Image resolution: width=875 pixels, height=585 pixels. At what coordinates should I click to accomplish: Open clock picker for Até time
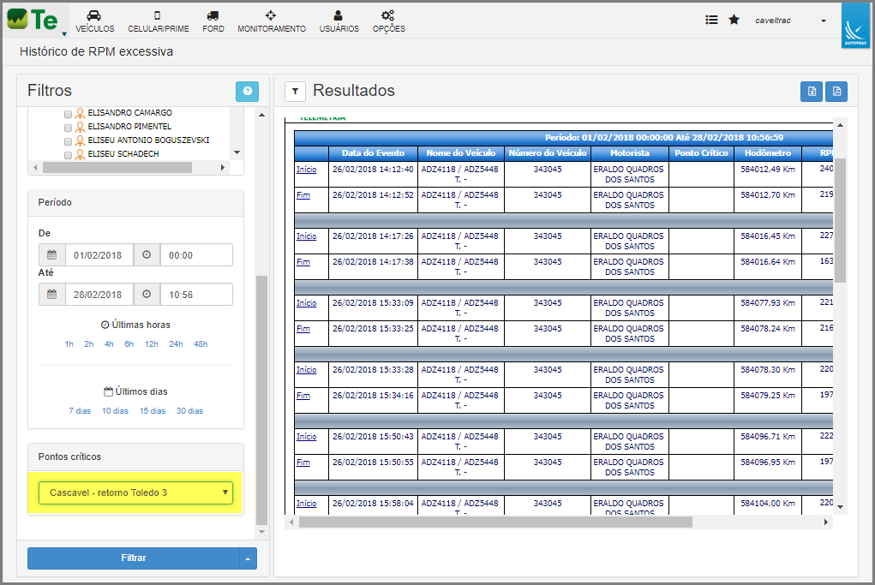tap(147, 294)
